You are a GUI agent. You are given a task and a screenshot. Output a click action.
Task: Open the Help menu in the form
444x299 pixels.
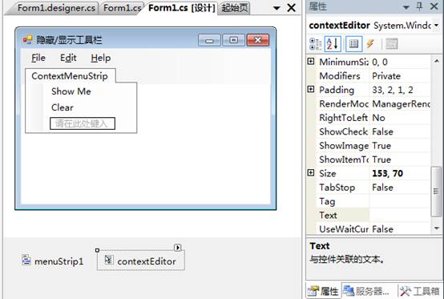[100, 58]
